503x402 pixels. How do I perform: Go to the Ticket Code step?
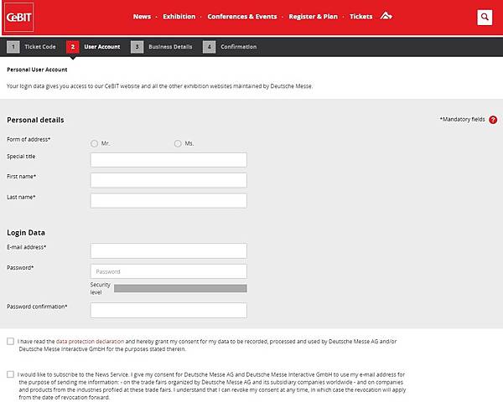(40, 47)
